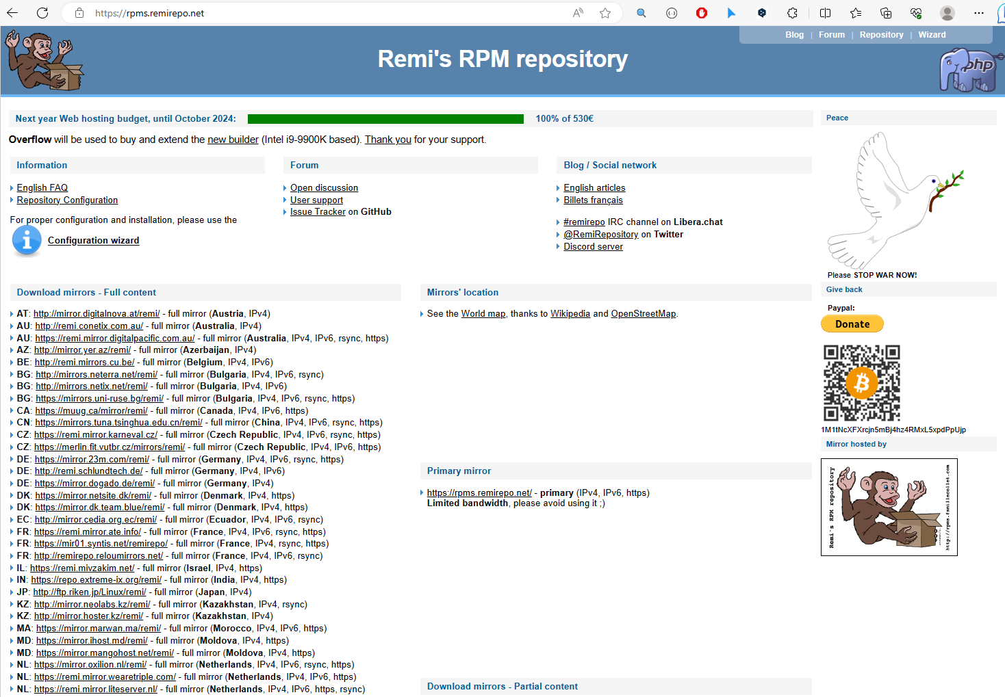1005x697 pixels.
Task: Open the blue arrow extension
Action: pyautogui.click(x=731, y=13)
